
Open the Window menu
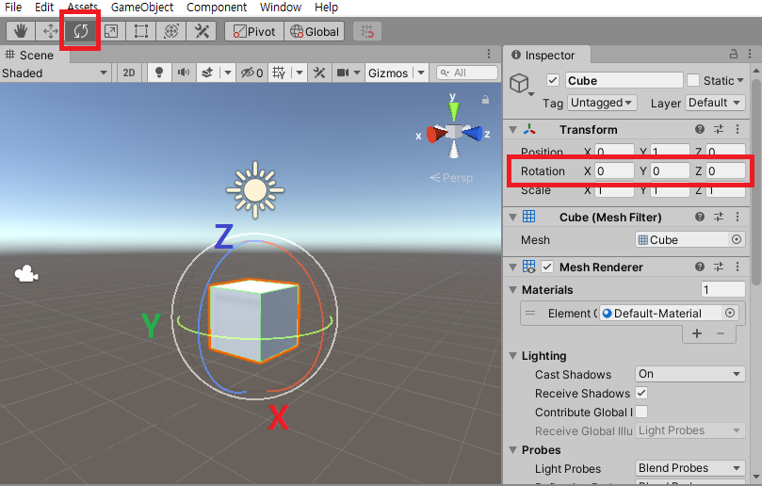point(281,8)
